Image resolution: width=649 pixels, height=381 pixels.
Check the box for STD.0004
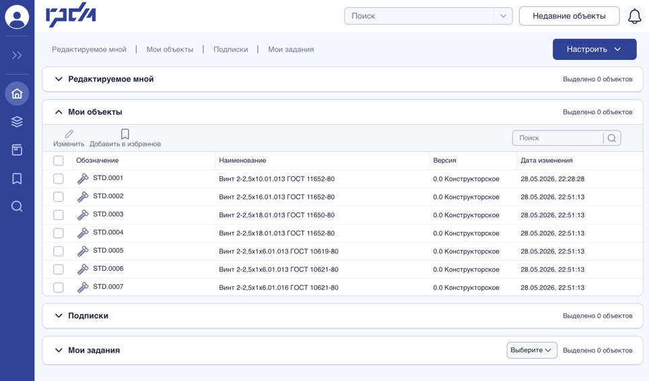pyautogui.click(x=59, y=233)
